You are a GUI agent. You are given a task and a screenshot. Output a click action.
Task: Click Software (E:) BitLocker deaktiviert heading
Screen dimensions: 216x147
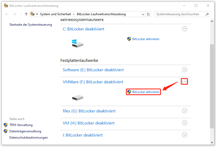coord(93,70)
